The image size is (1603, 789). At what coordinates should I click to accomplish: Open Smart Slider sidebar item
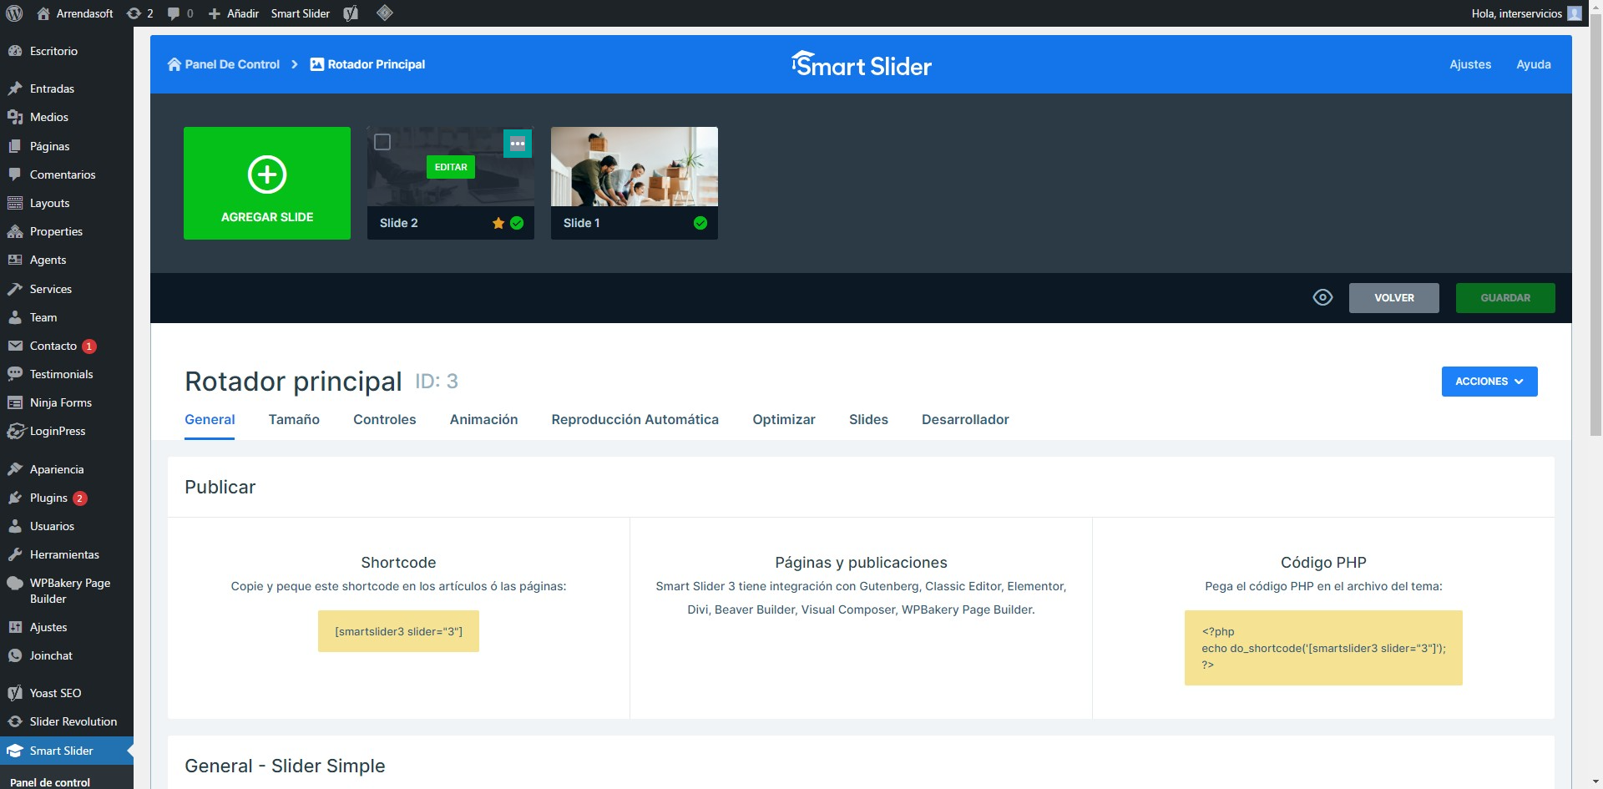(x=67, y=751)
